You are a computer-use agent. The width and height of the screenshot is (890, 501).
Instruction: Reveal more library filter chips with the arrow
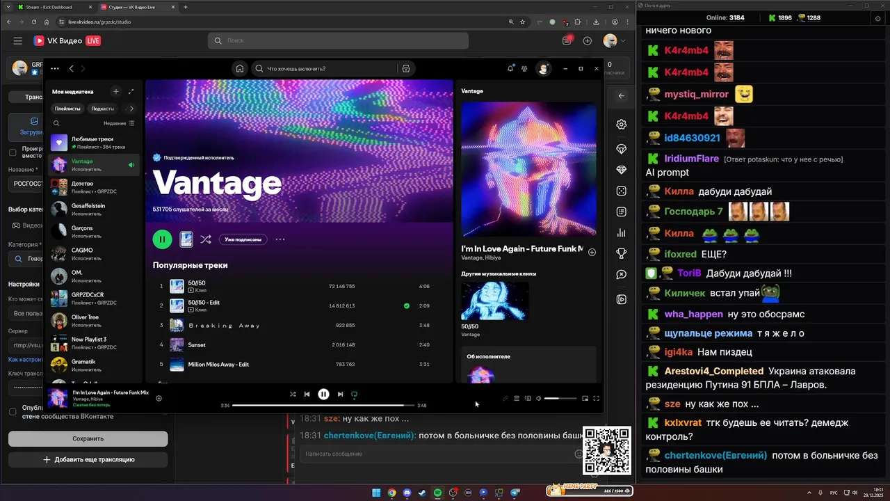pos(131,109)
